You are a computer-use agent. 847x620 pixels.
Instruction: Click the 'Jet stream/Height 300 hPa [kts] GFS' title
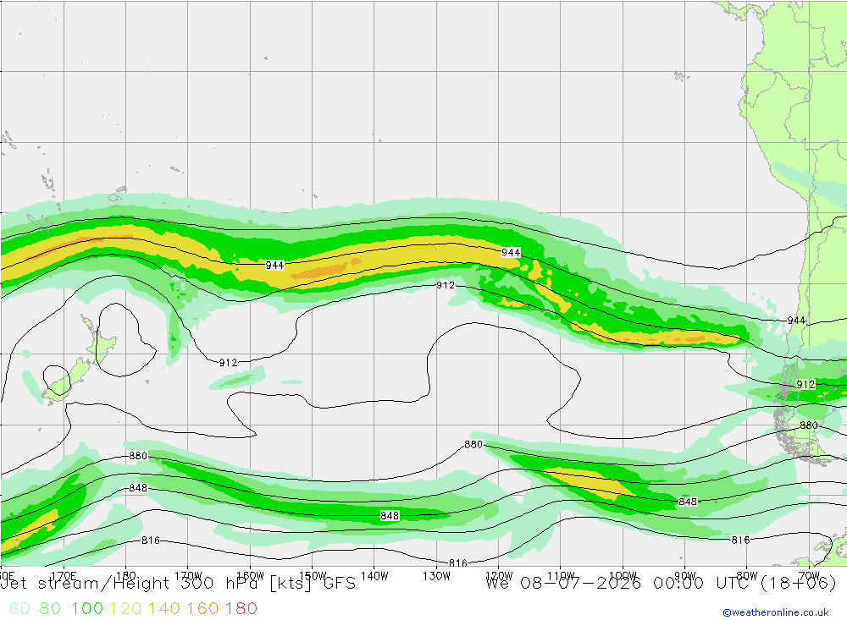(178, 584)
